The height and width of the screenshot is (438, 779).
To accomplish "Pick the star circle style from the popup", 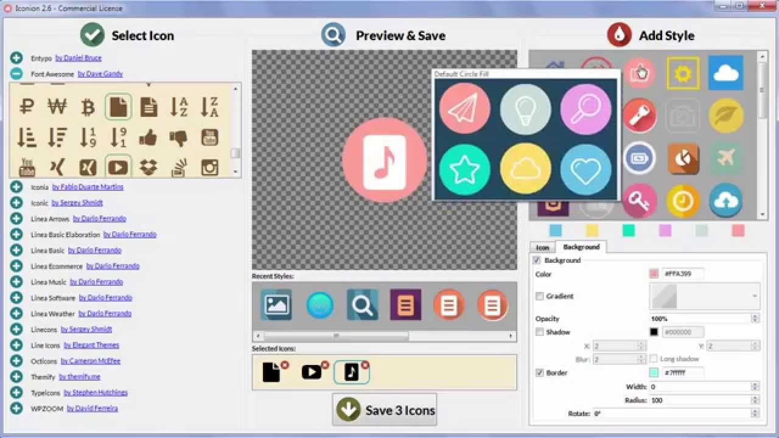I will 464,169.
